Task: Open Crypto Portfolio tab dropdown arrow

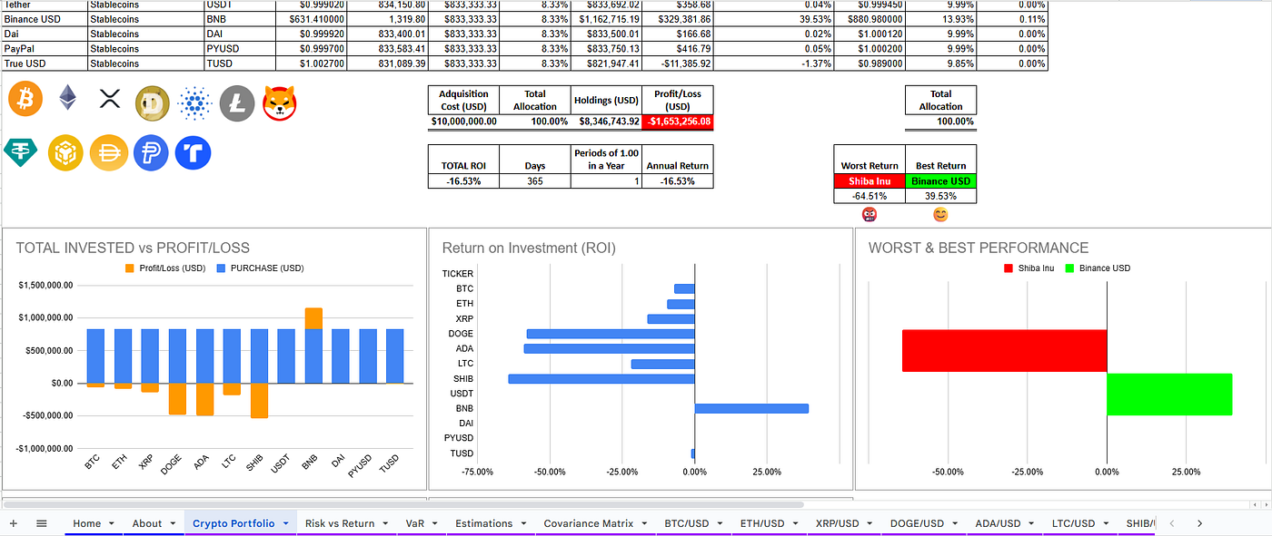Action: point(284,524)
